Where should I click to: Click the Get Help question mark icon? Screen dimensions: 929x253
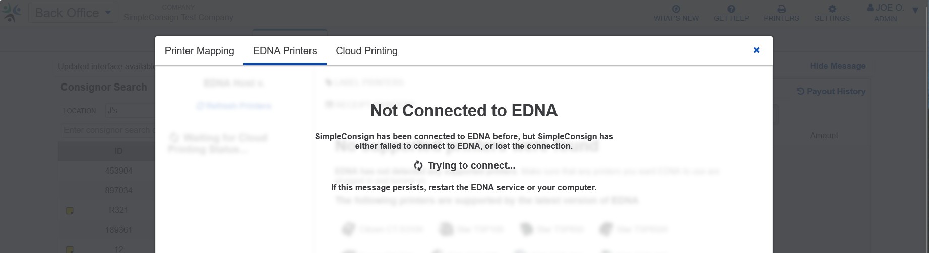[x=731, y=9]
